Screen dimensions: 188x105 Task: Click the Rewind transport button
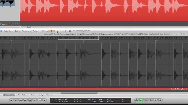[x=21, y=100]
